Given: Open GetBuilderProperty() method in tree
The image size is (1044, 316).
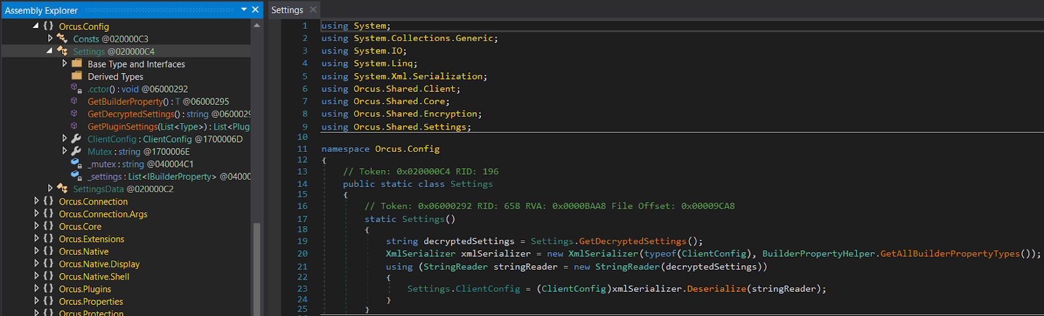Looking at the screenshot, I should coord(159,102).
